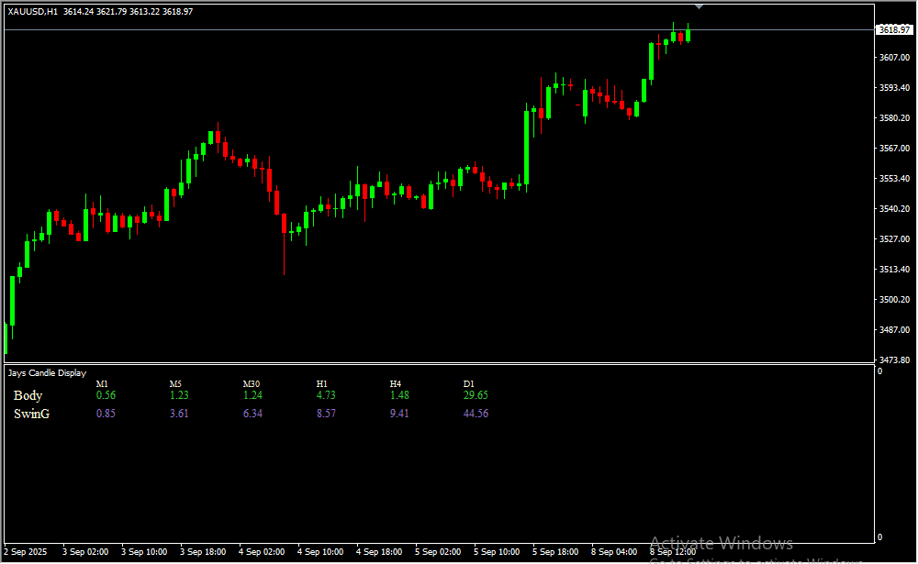Click the 5 Sep 18:00 time axis label
Viewport: 918px width, 564px height.
[555, 552]
